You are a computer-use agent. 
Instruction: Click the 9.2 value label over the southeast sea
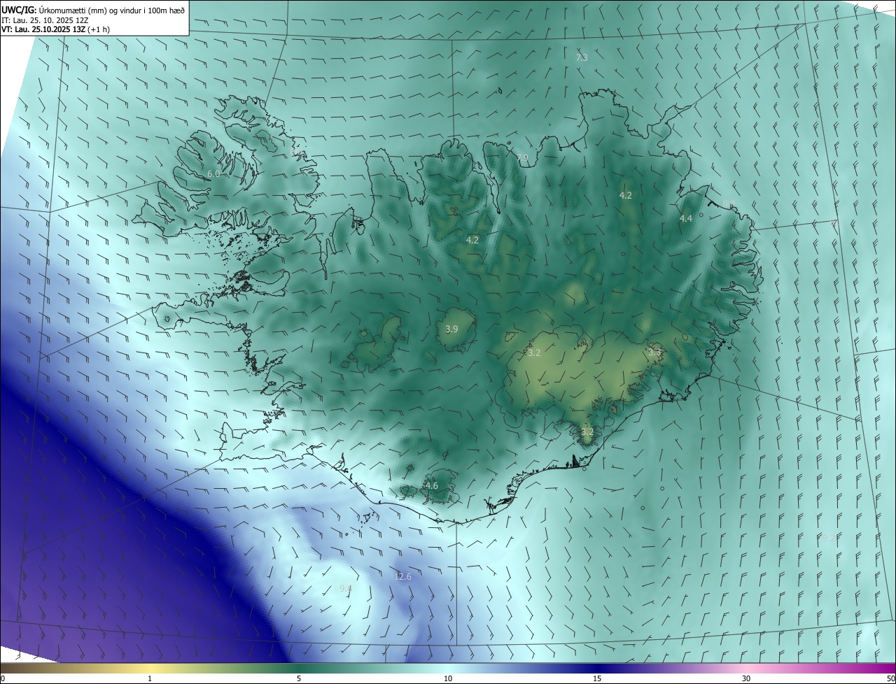828,537
